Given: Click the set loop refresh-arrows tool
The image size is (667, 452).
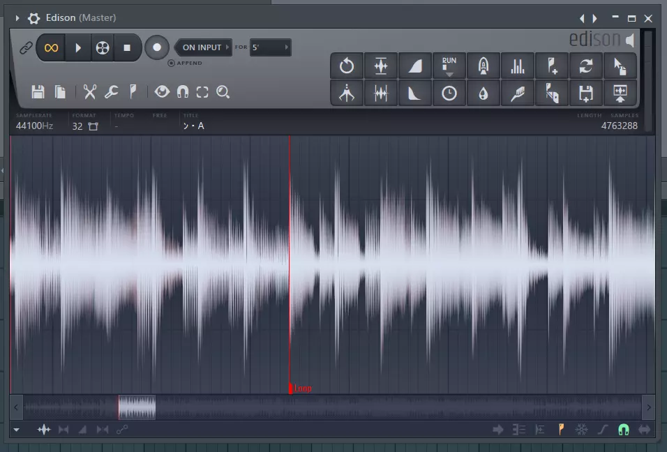Looking at the screenshot, I should pos(586,66).
